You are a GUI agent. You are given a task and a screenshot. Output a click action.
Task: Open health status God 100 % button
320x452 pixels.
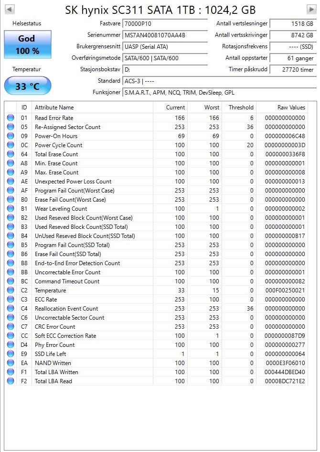click(28, 45)
